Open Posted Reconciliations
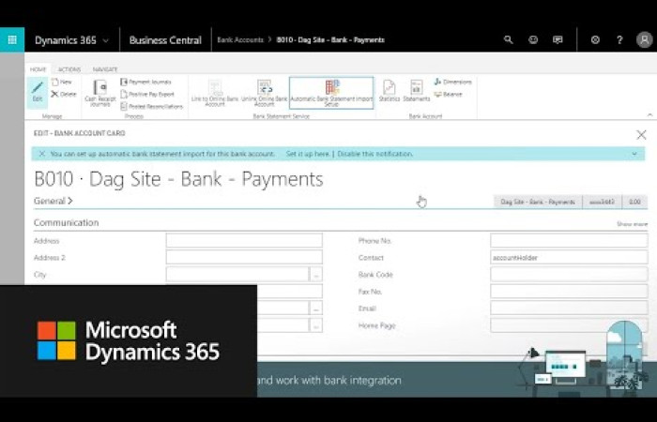Image resolution: width=657 pixels, height=422 pixels. pyautogui.click(x=152, y=106)
